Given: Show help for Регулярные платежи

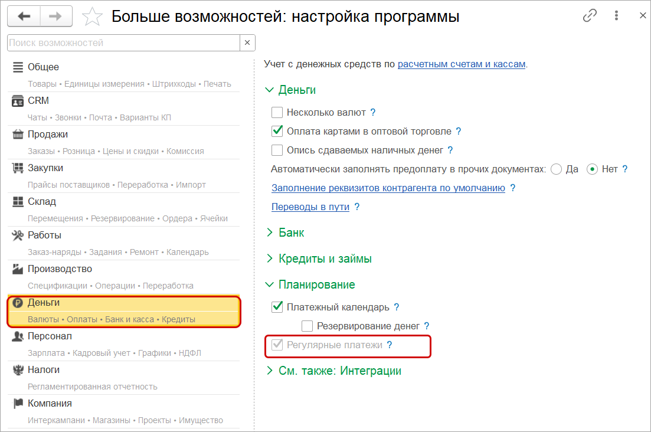Looking at the screenshot, I should click(390, 345).
